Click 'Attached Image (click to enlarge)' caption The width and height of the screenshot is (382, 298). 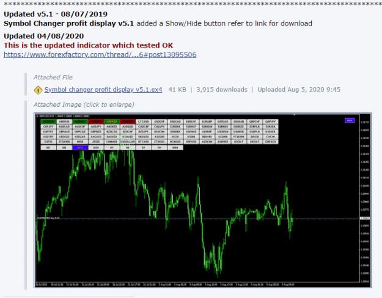click(x=84, y=104)
